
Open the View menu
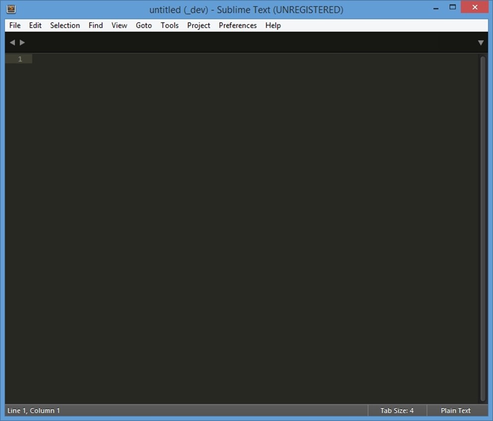point(119,25)
